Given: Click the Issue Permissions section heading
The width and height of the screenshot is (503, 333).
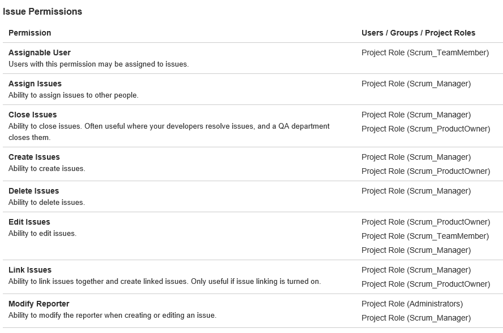Looking at the screenshot, I should [x=42, y=11].
